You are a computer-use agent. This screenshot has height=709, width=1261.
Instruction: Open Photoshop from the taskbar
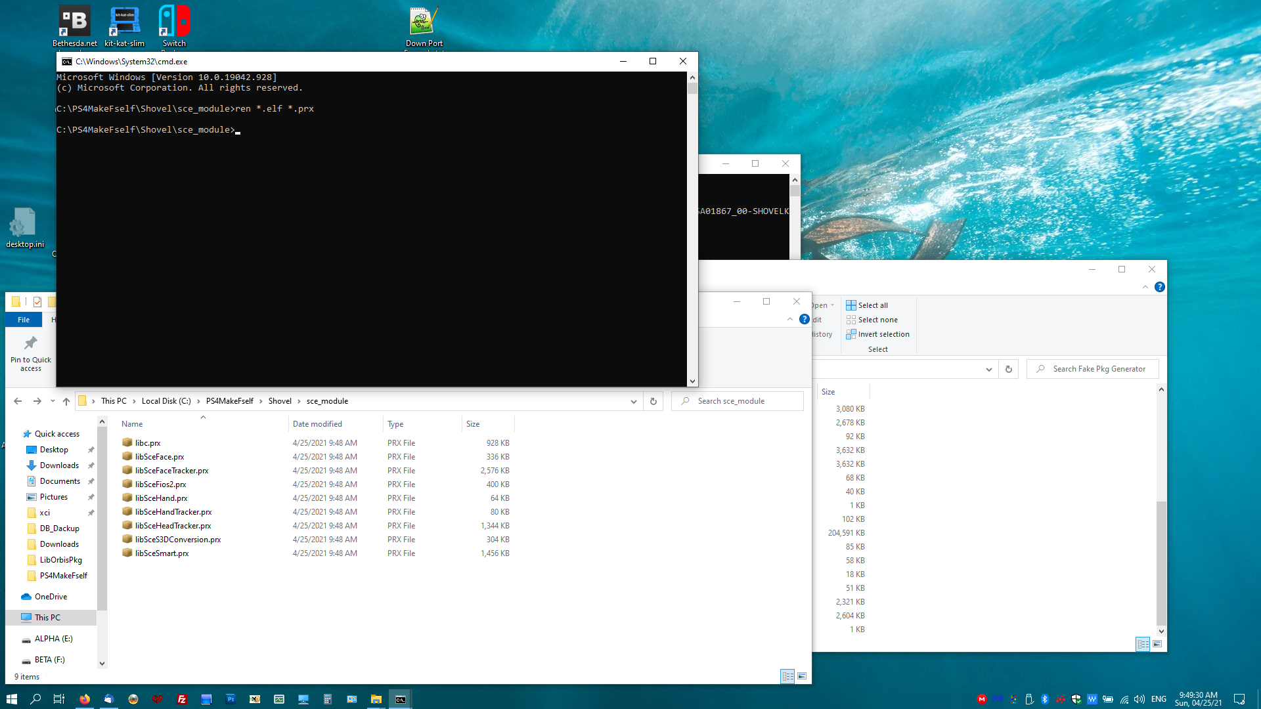[231, 699]
